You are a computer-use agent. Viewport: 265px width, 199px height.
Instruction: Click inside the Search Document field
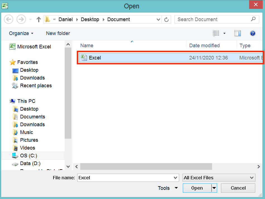pos(212,19)
